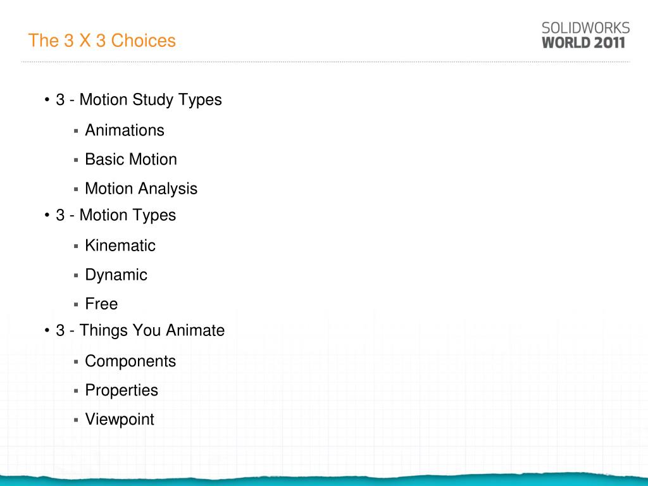Click the square bullet beside Animations
This screenshot has width=648, height=486.
[x=76, y=131]
